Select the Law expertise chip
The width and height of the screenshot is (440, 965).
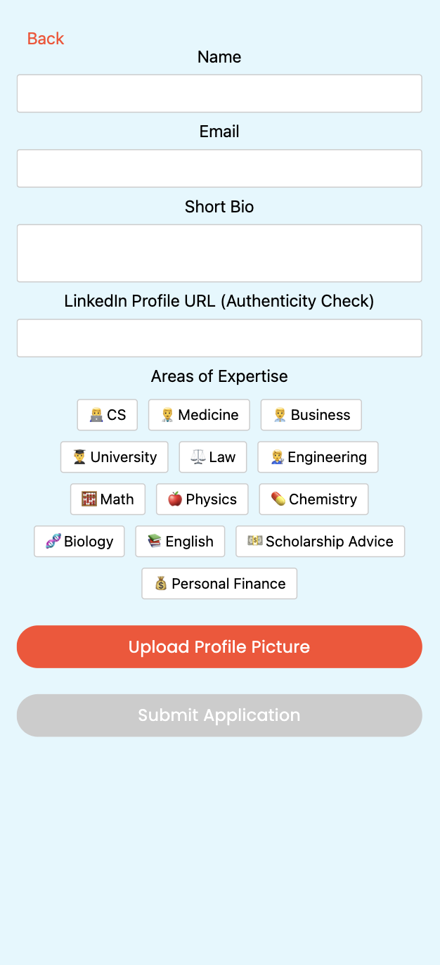tap(213, 457)
